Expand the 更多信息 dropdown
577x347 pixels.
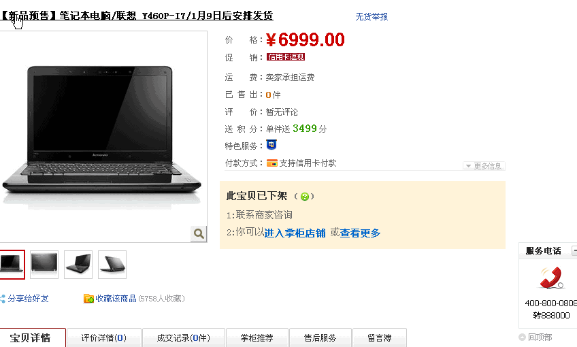[484, 166]
